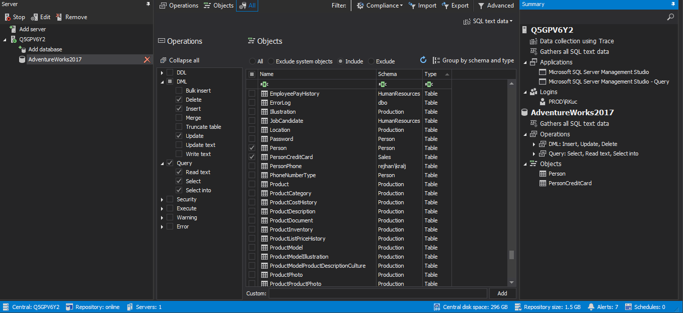Expand the Execute operations group
The height and width of the screenshot is (313, 683).
[162, 208]
